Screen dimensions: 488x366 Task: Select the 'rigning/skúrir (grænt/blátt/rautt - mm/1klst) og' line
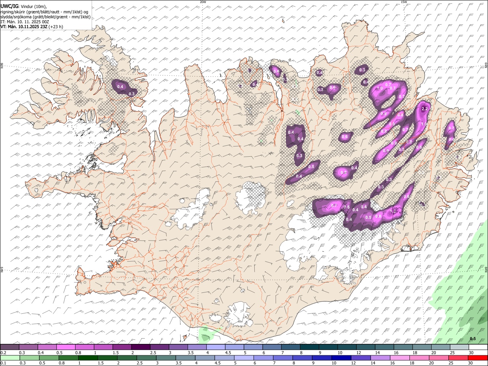click(44, 11)
